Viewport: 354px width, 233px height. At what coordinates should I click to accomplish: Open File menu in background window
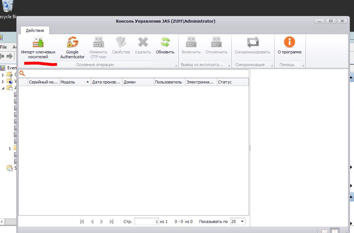click(3, 47)
